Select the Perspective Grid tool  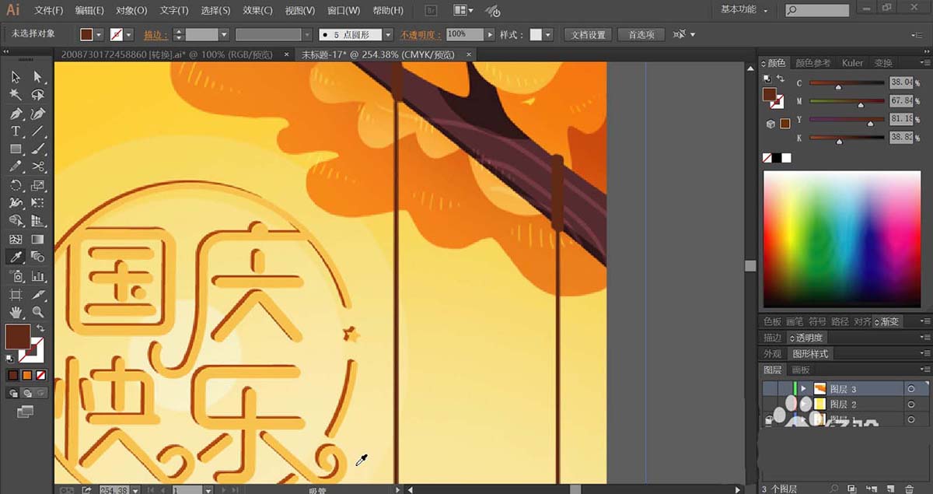pyautogui.click(x=37, y=221)
